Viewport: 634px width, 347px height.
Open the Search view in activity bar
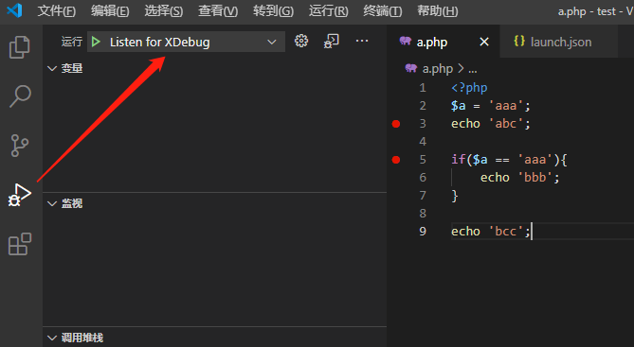coord(20,96)
